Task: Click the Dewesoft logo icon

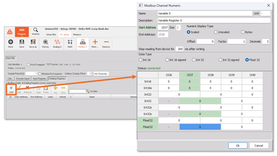Action: click(10, 32)
